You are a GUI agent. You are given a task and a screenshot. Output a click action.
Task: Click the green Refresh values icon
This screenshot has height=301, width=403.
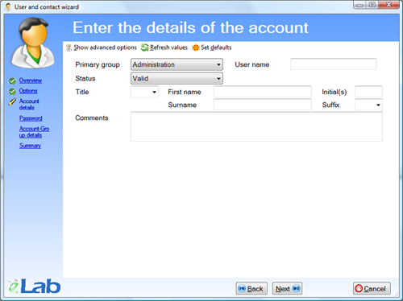coord(145,47)
